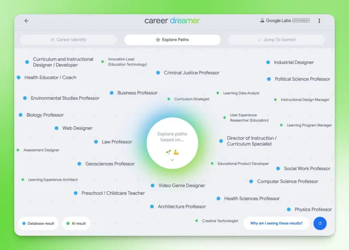Open Creative Technologist

point(217,221)
